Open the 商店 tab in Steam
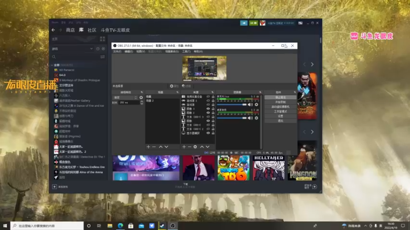This screenshot has width=410, height=230. tap(70, 30)
